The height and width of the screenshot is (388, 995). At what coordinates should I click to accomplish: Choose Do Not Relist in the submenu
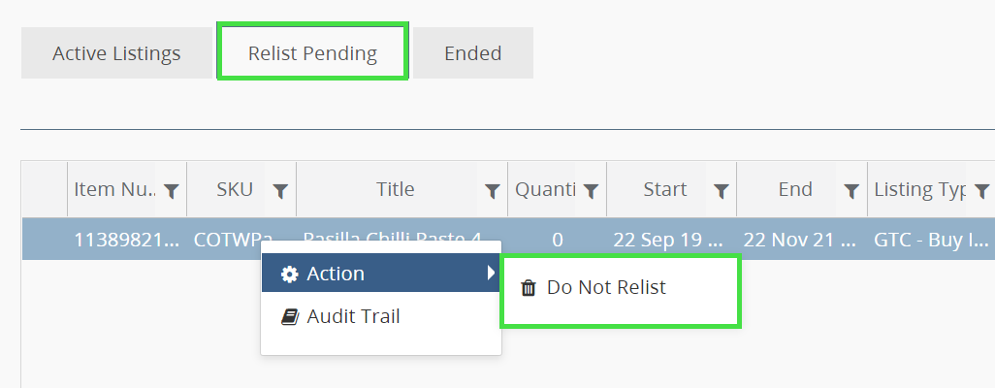click(606, 287)
